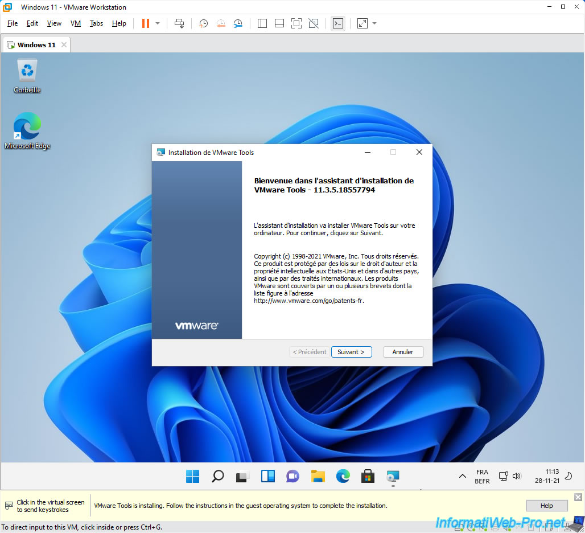Viewport: 585px width, 533px height.
Task: Open the VM menu
Action: tap(76, 23)
